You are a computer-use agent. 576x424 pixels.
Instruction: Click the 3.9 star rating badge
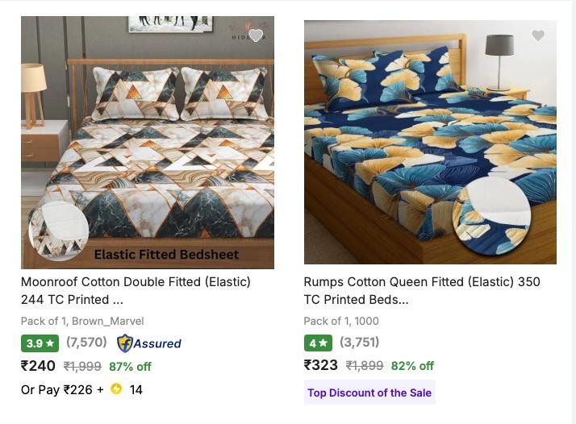[40, 343]
